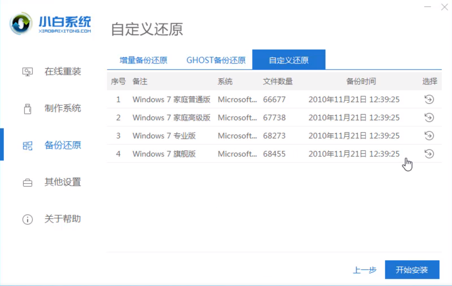Click file count 68273
This screenshot has width=452, height=286.
274,136
